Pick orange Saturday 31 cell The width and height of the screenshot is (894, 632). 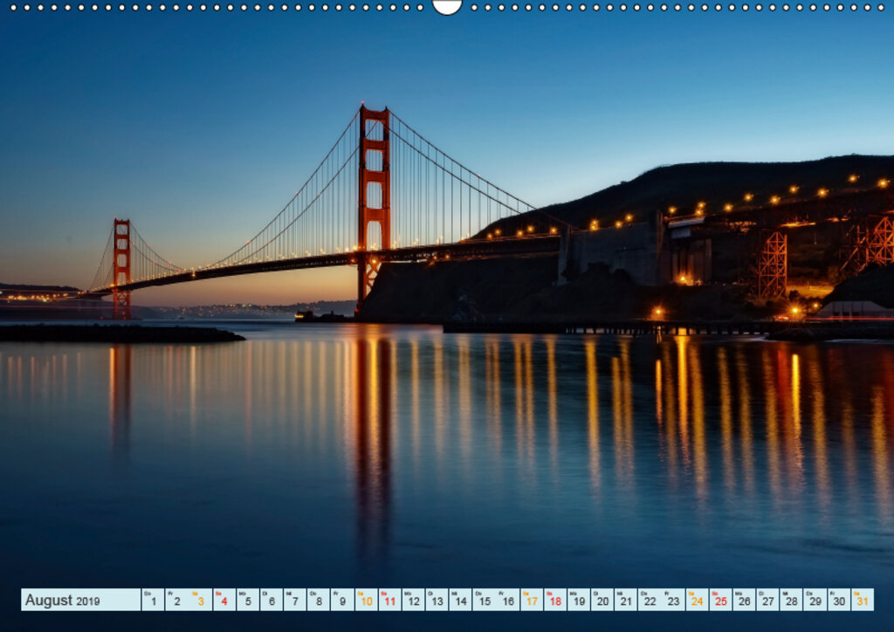[863, 600]
